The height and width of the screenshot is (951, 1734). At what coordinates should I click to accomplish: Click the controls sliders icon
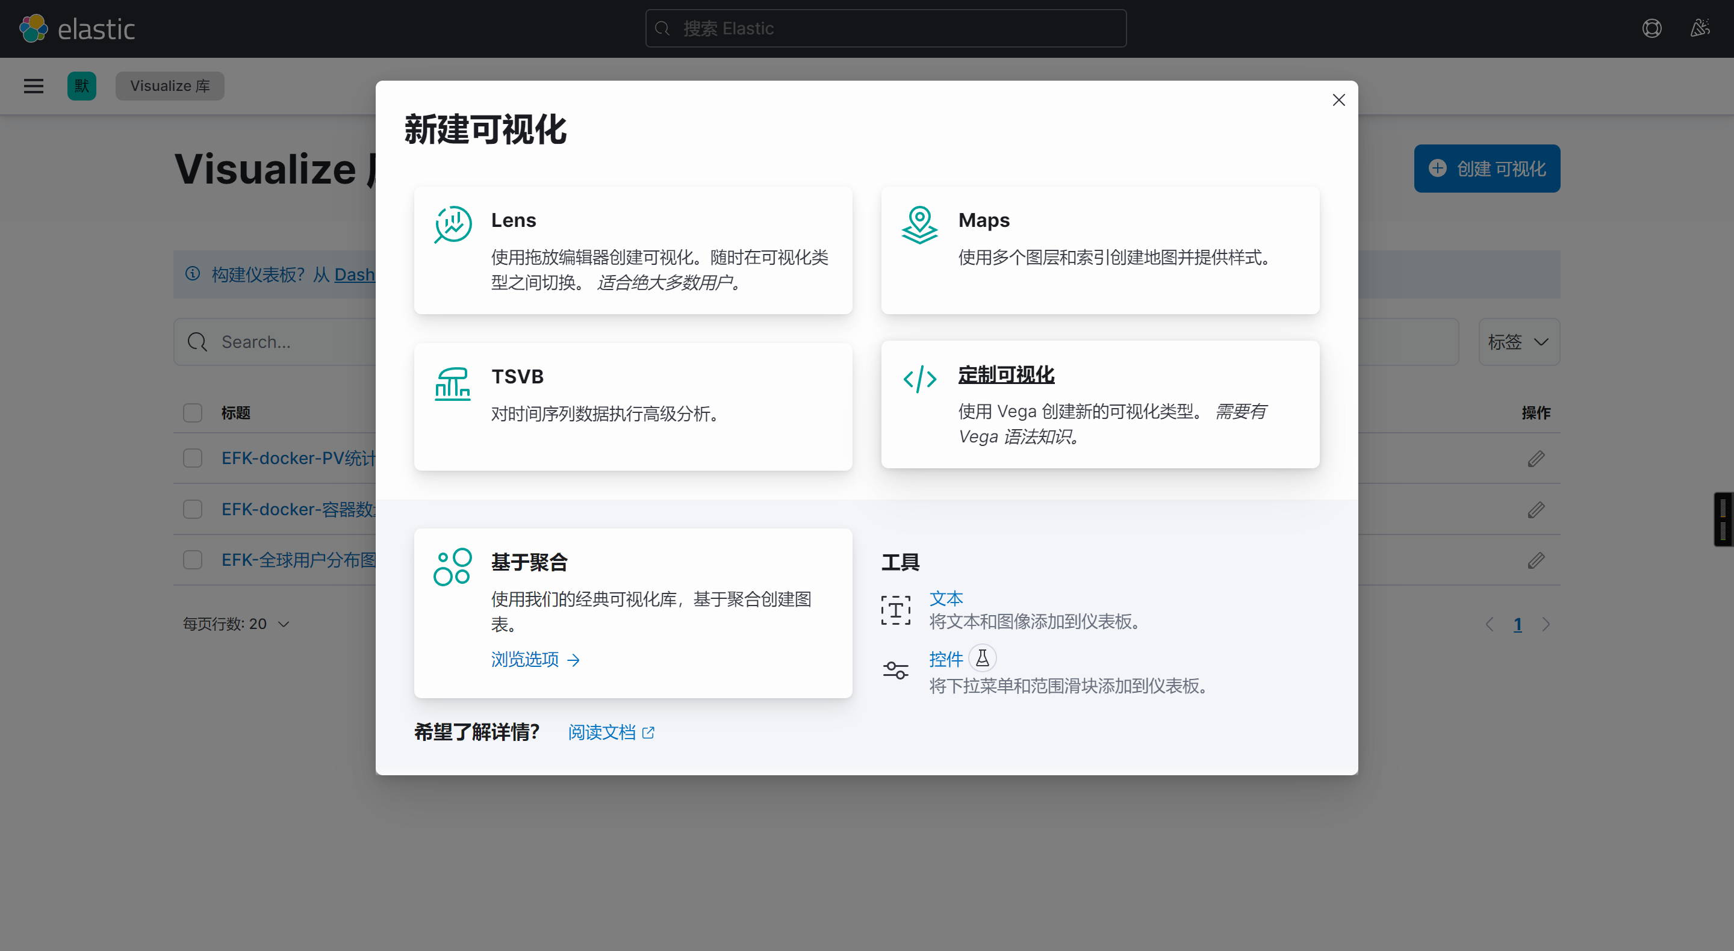coord(895,670)
